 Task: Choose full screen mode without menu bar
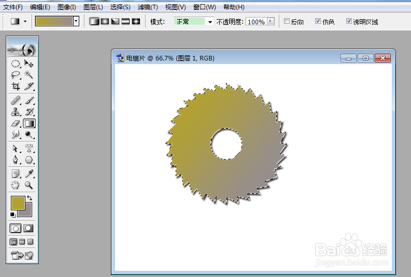pos(31,242)
